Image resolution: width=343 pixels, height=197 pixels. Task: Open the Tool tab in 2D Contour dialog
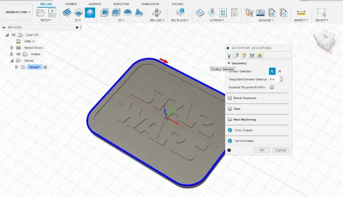point(229,55)
